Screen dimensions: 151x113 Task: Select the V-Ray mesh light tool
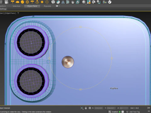[x=27, y=2]
